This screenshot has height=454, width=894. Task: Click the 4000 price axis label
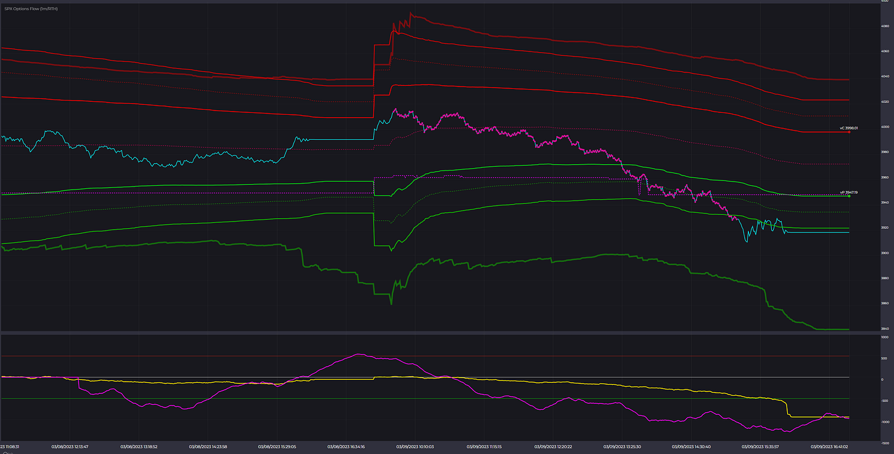click(x=884, y=128)
